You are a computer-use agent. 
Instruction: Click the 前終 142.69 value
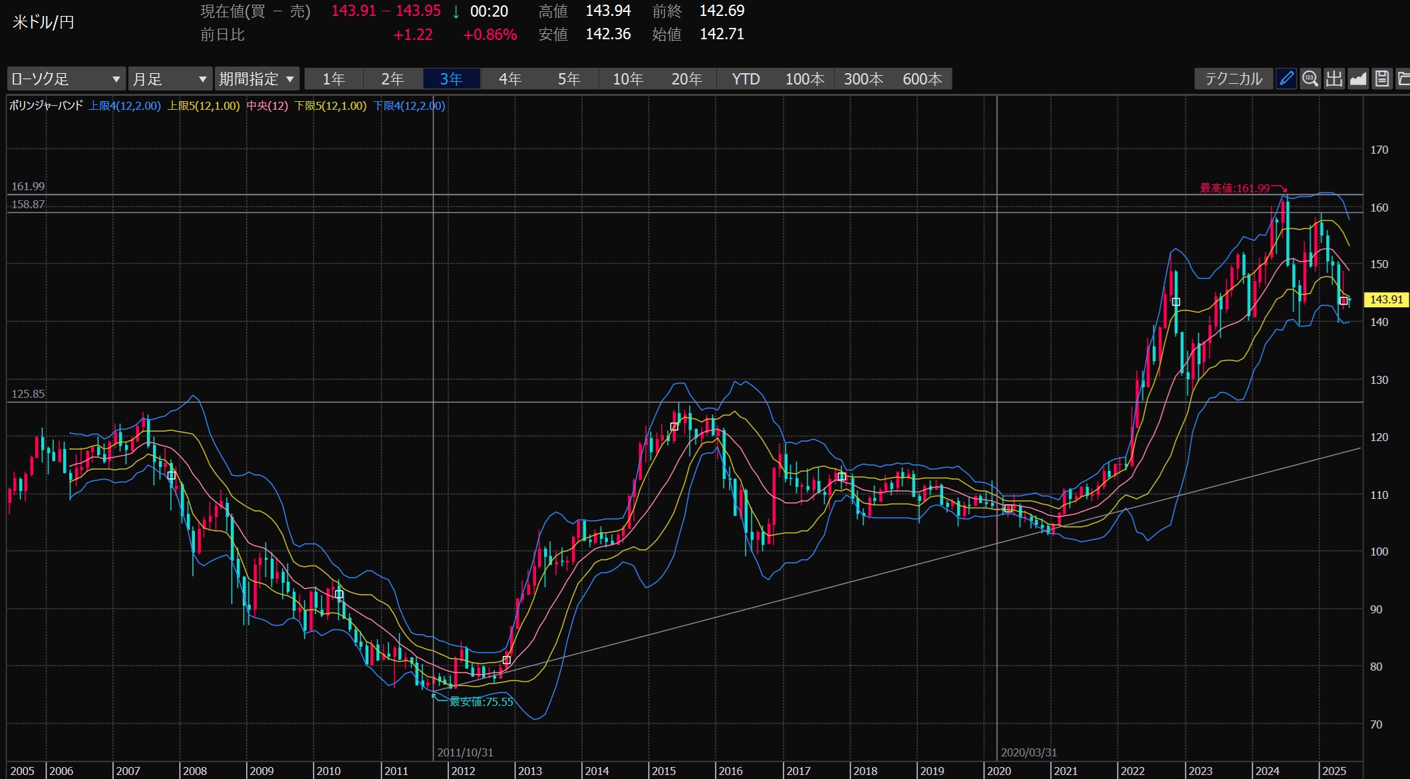(x=722, y=11)
